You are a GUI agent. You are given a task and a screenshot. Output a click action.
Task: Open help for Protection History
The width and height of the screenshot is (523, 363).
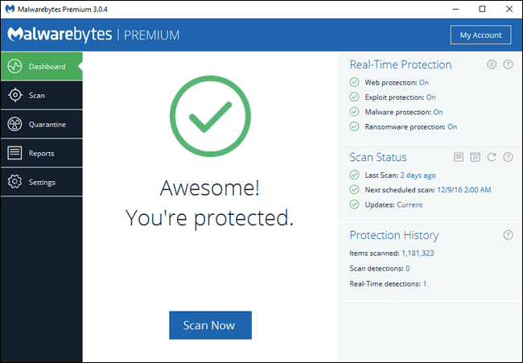(x=508, y=235)
